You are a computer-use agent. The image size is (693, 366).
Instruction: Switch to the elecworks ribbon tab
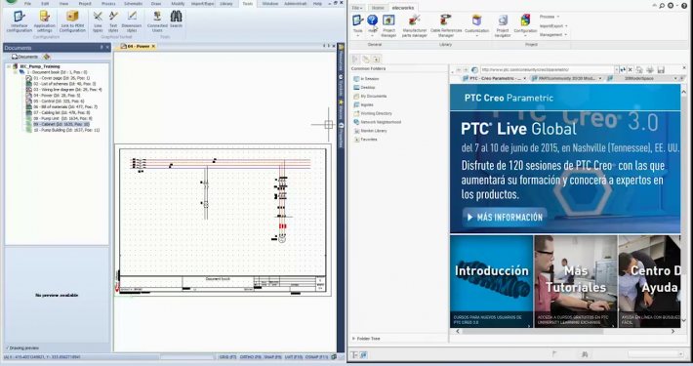[x=403, y=8]
